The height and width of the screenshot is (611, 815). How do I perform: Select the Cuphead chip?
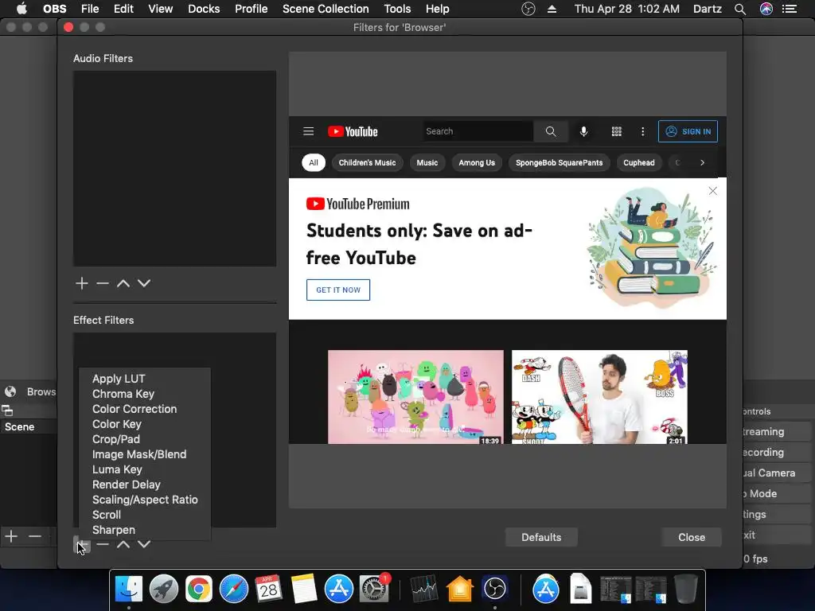point(639,162)
